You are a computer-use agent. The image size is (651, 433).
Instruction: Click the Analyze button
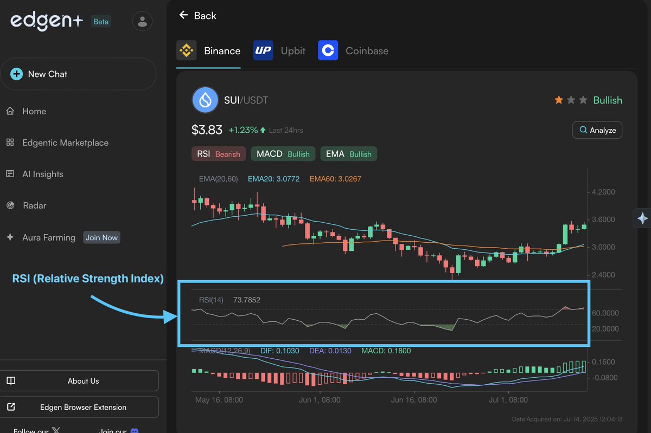pyautogui.click(x=597, y=130)
